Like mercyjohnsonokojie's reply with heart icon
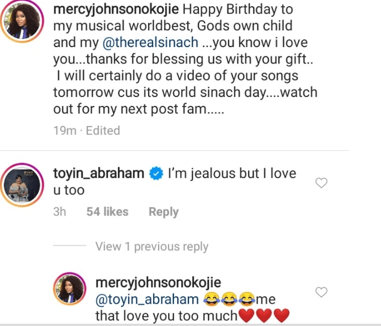This screenshot has width=381, height=326. coord(321,292)
